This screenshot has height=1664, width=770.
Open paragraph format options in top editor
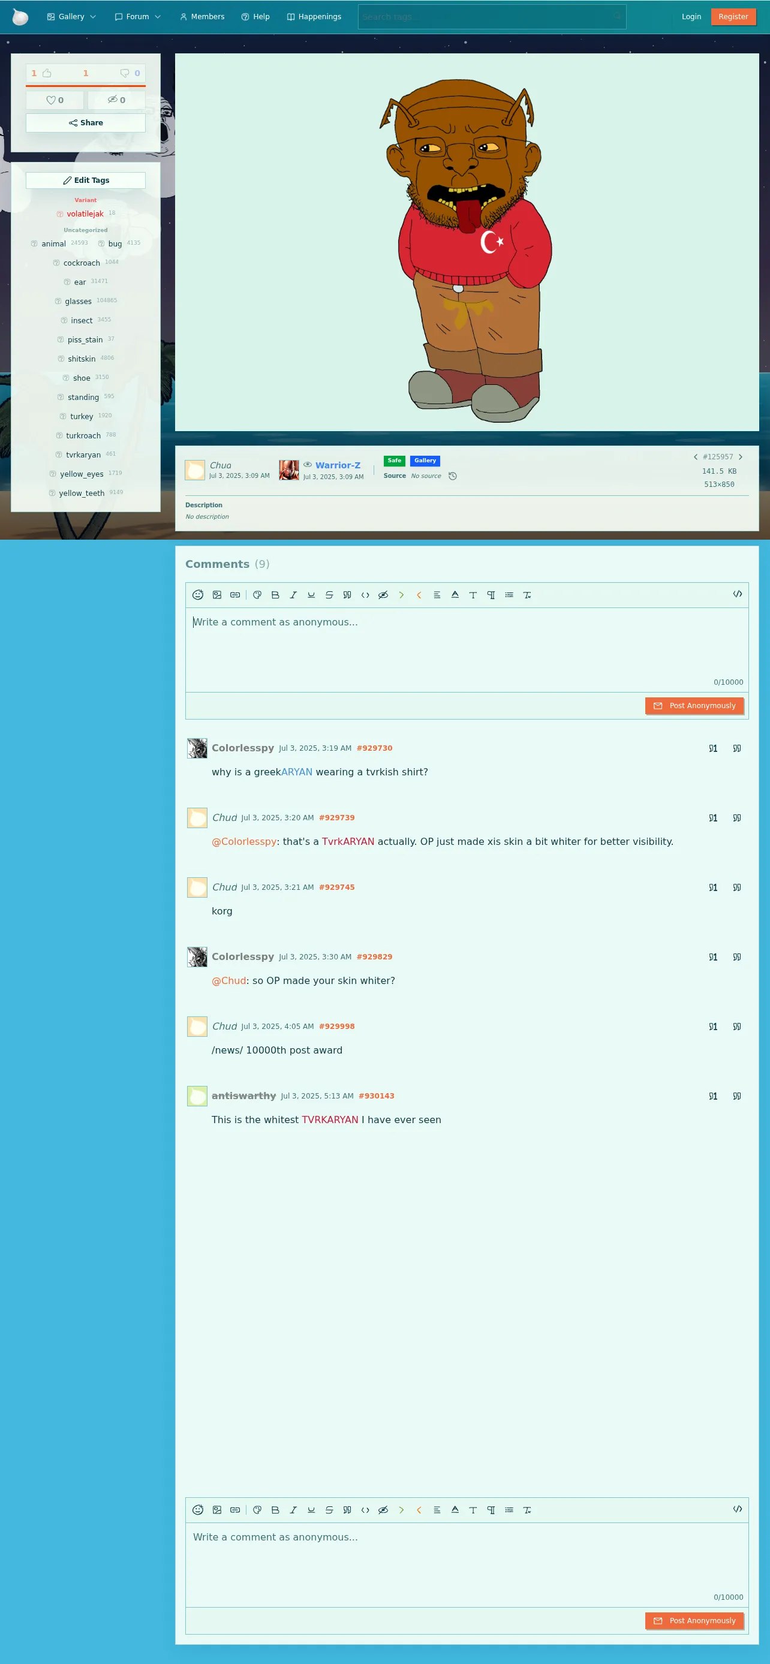491,595
